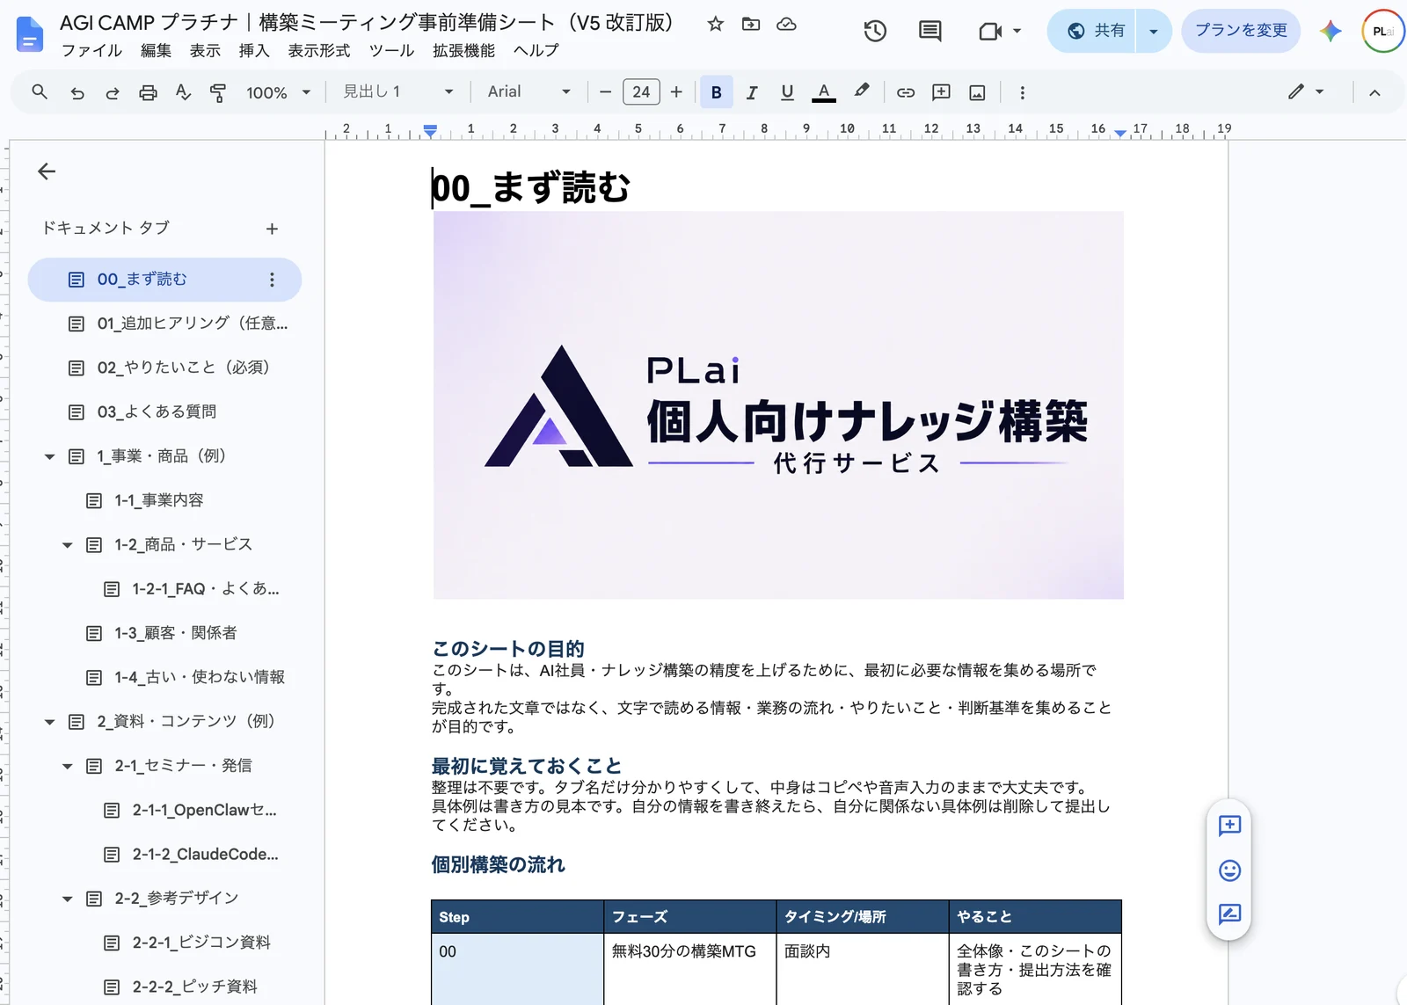Open Gemini sparkle assistant

point(1330,31)
